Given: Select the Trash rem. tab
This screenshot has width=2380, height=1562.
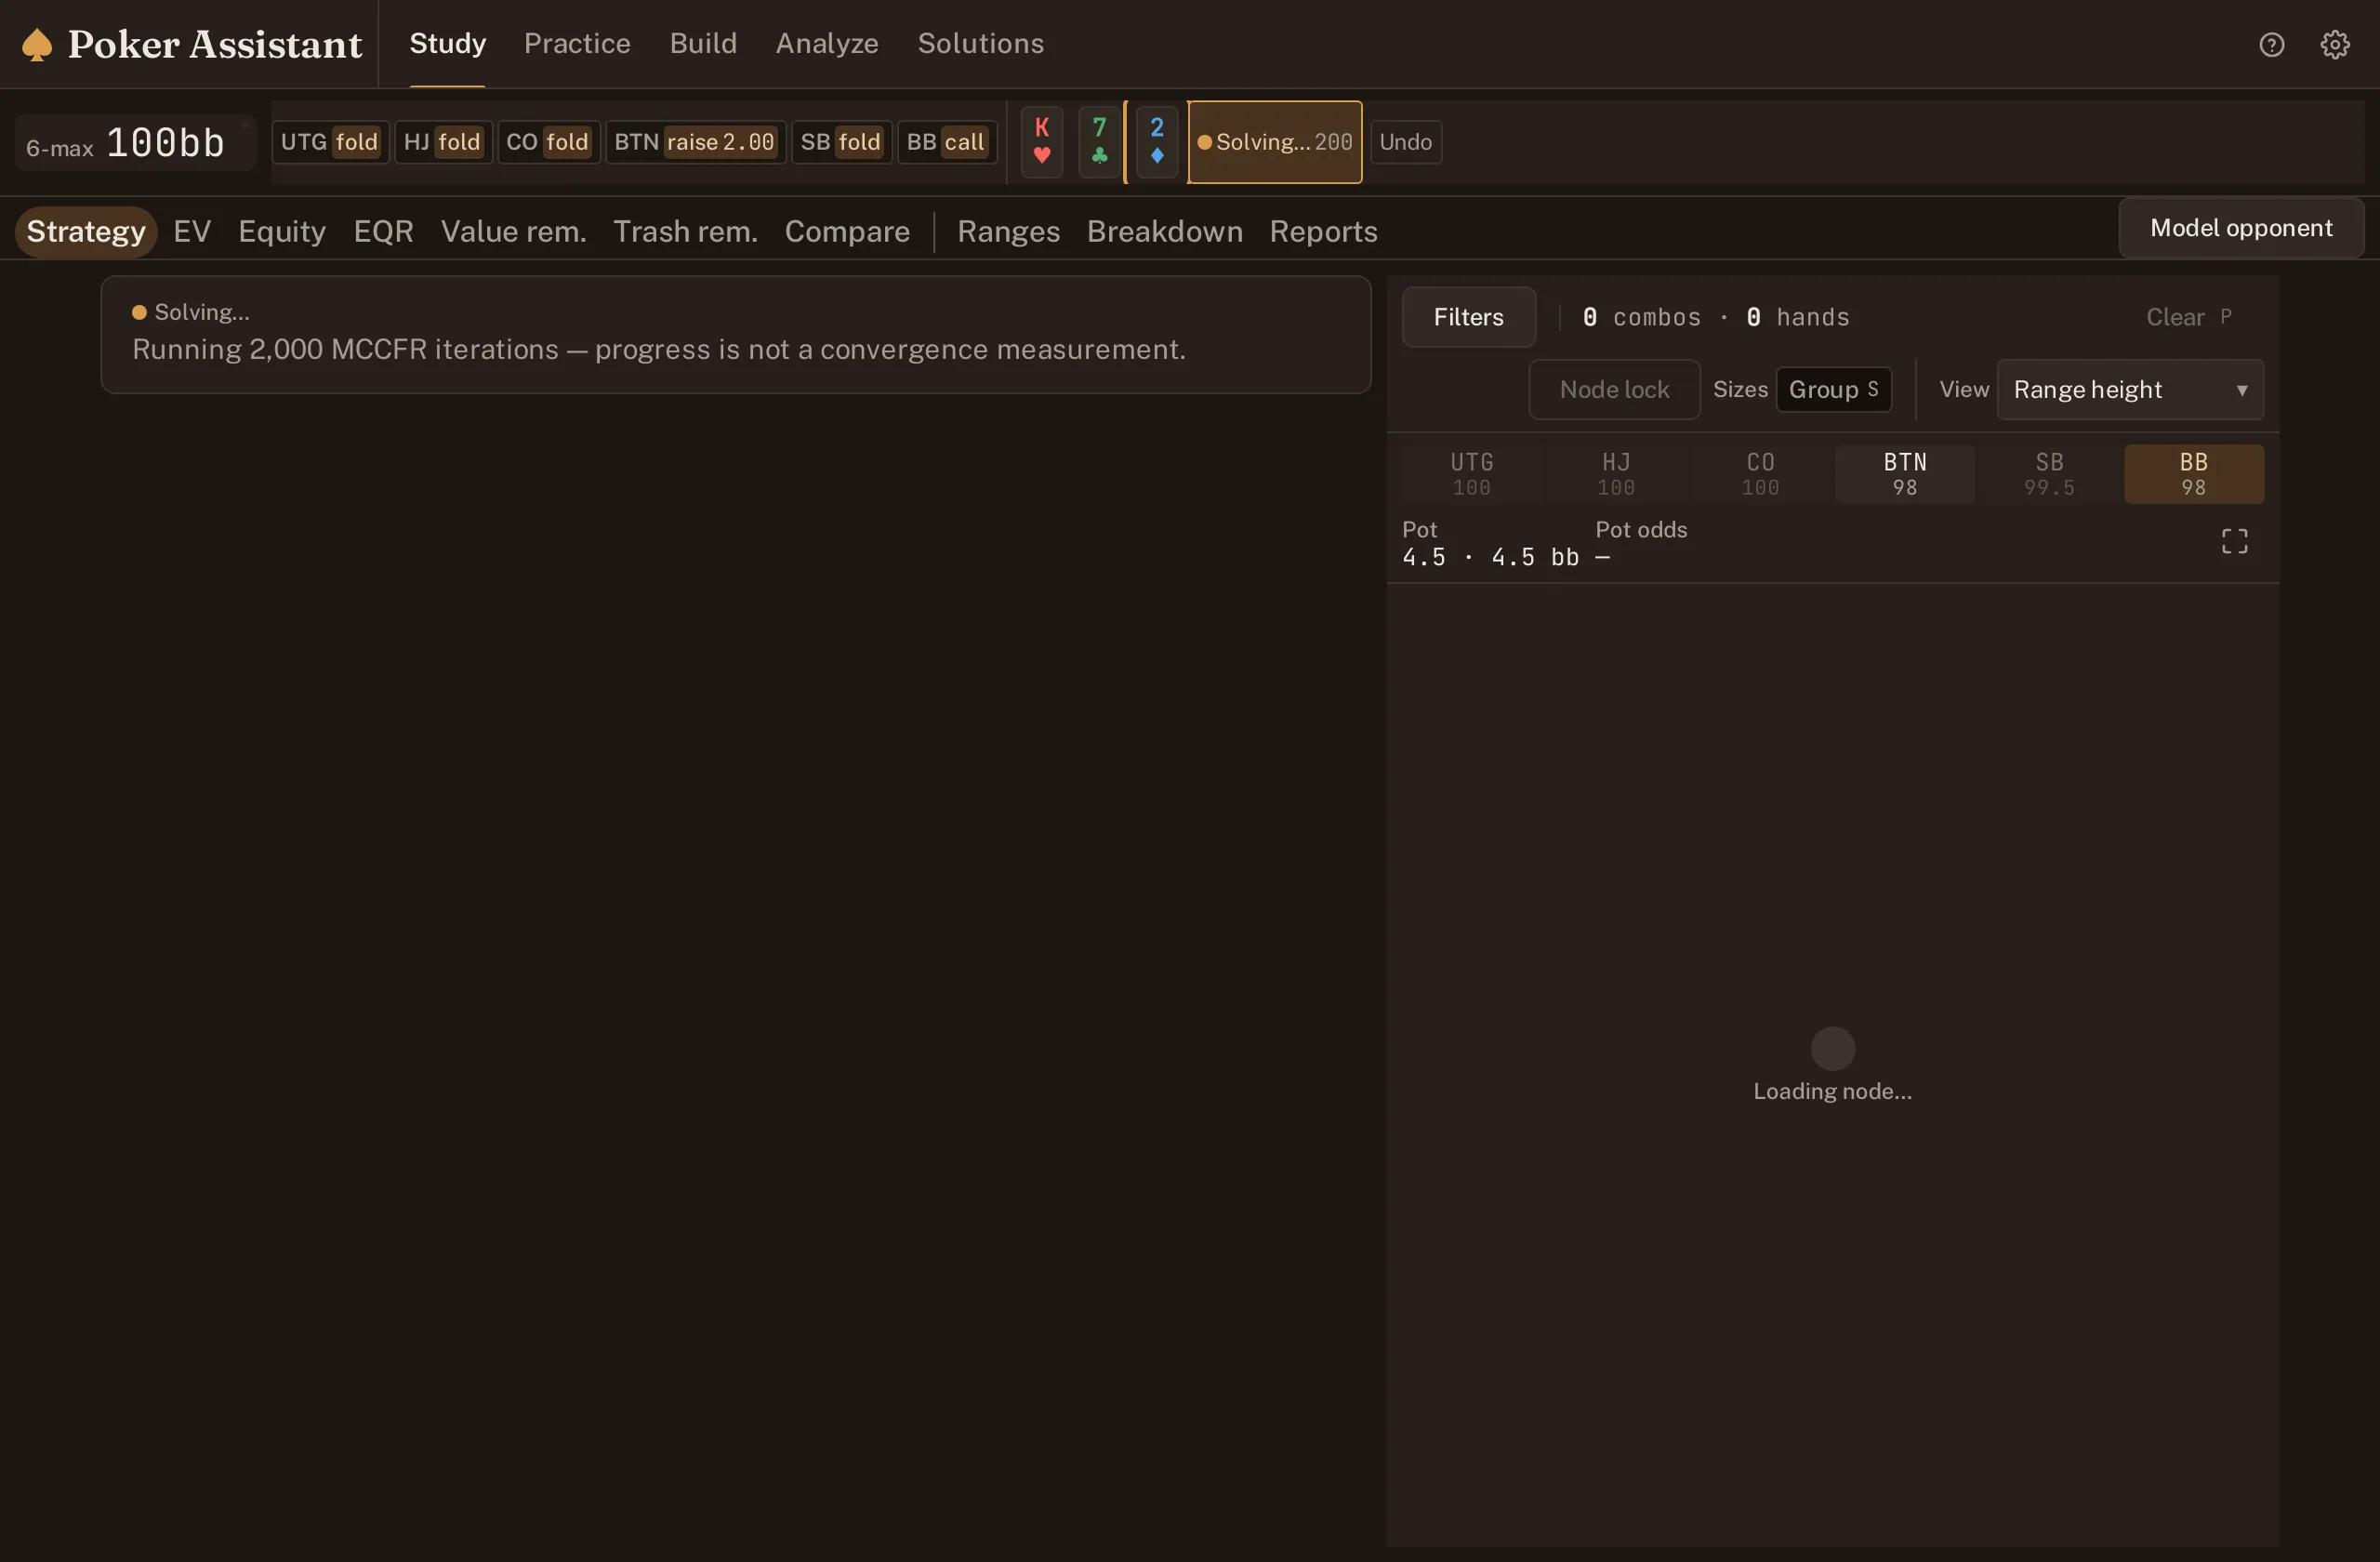Looking at the screenshot, I should click(685, 232).
